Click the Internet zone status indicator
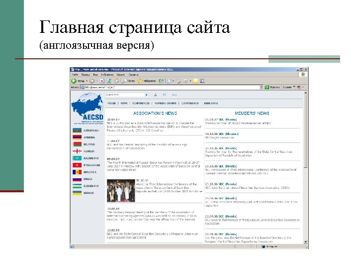The width and height of the screenshot is (358, 269). point(270,247)
